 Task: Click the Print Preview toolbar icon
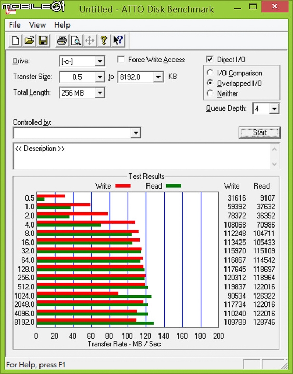pyautogui.click(x=76, y=41)
